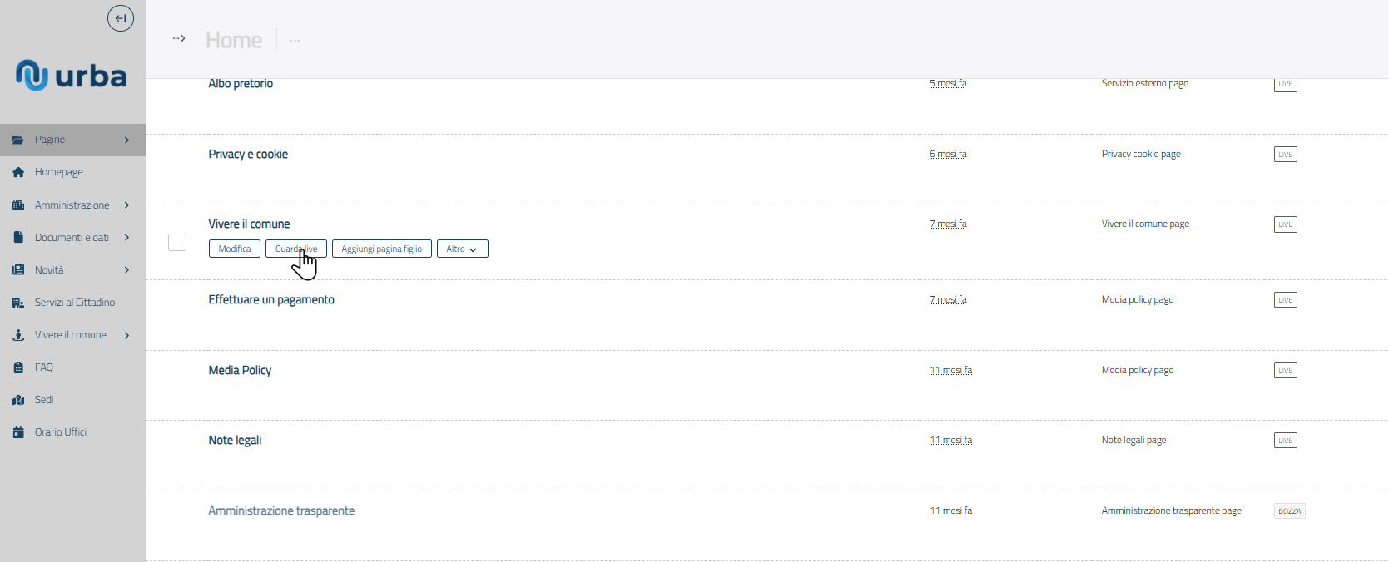Click the Documenti e dati file icon

(18, 237)
